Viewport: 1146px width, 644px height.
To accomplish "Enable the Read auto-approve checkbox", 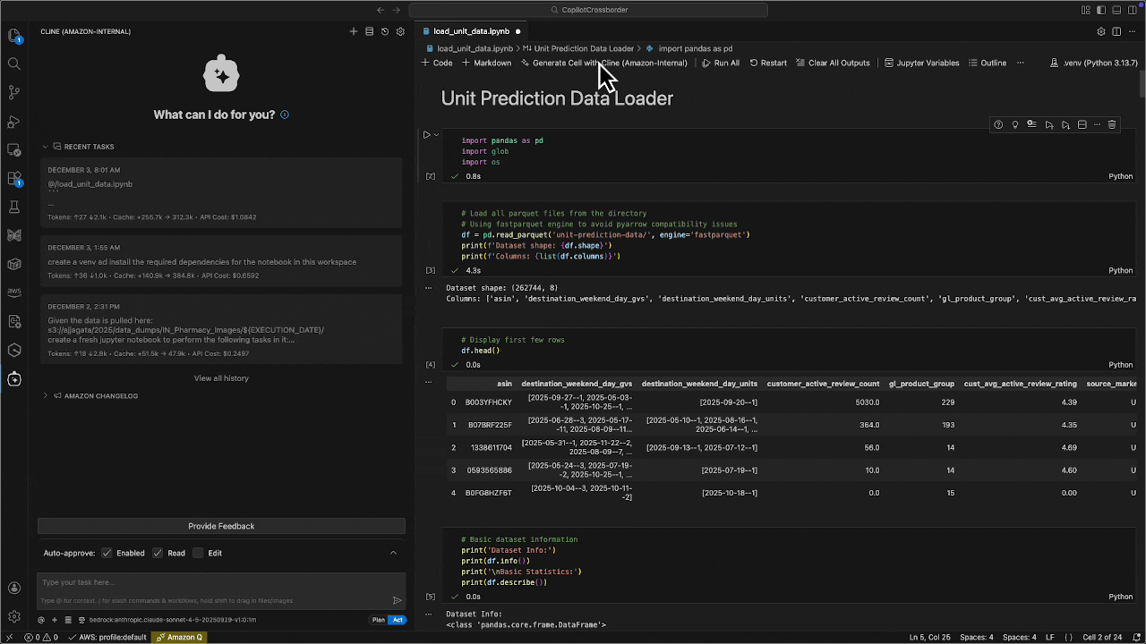I will [158, 553].
